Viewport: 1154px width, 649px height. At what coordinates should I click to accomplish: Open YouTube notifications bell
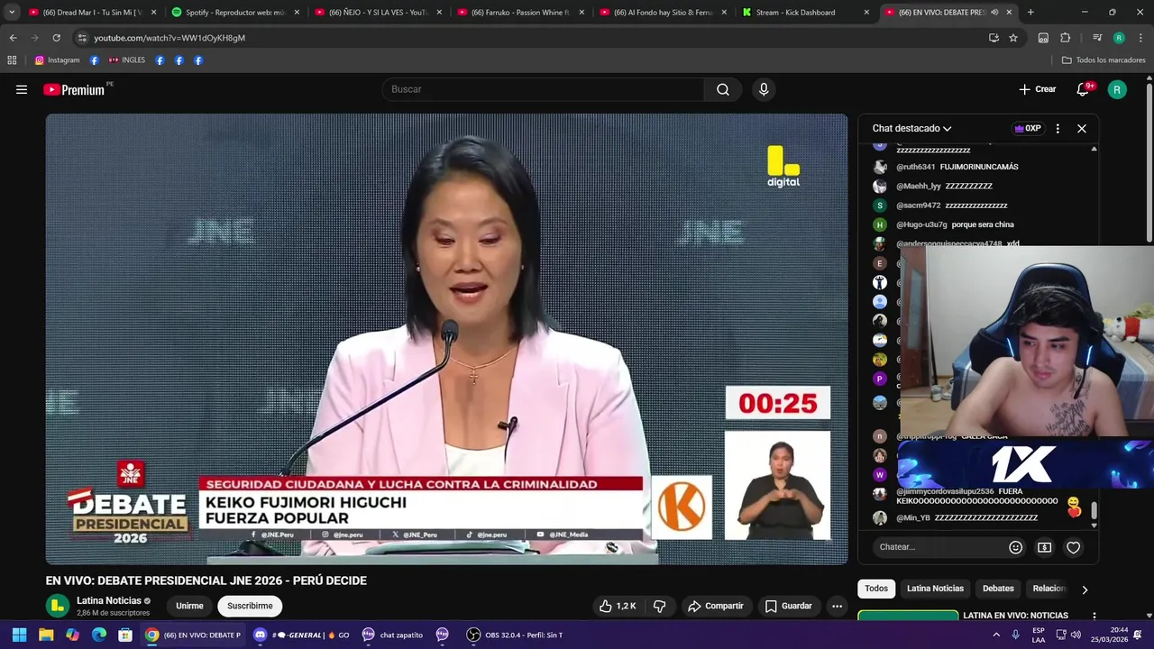click(x=1084, y=89)
